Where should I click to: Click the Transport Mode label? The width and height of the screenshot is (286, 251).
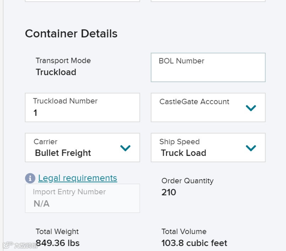(63, 61)
